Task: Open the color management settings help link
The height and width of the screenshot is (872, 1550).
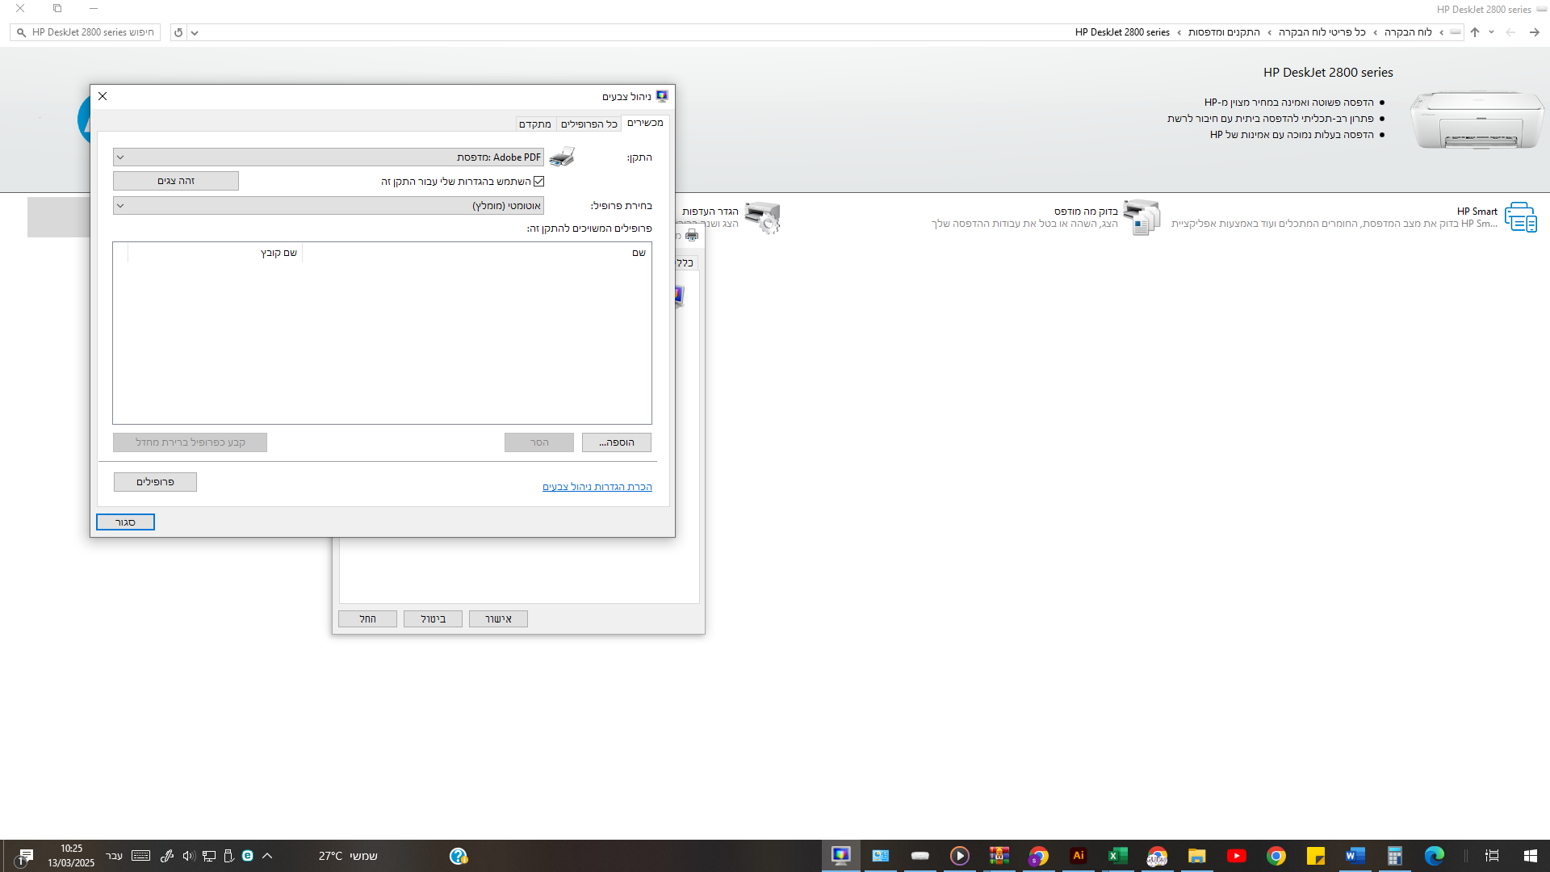Action: (x=597, y=487)
